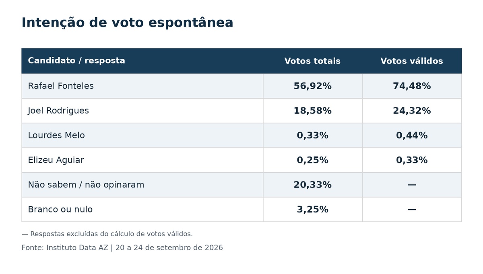This screenshot has width=483, height=274.
Task: Select the Rafael Fonteles row name
Action: (61, 86)
